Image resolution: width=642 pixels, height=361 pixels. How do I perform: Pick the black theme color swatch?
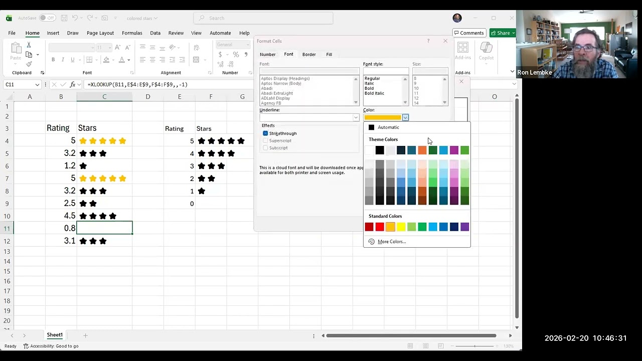(380, 150)
